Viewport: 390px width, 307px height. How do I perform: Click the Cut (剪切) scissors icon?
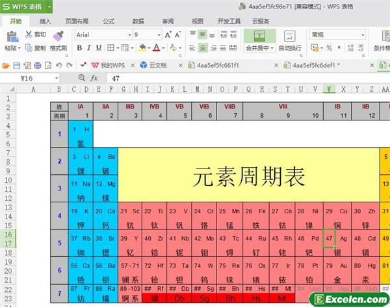click(x=28, y=34)
